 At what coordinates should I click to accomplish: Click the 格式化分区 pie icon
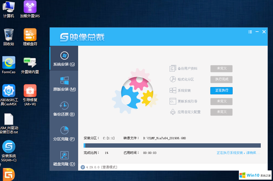coord(173,79)
